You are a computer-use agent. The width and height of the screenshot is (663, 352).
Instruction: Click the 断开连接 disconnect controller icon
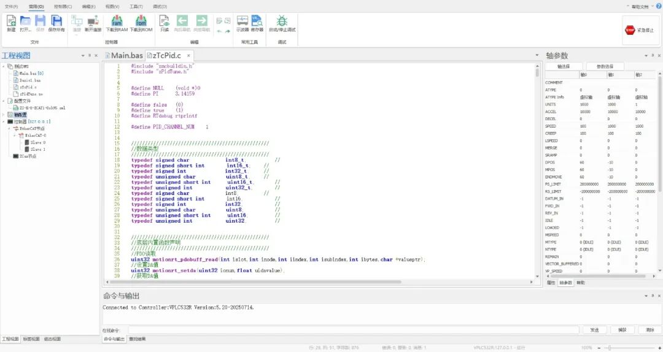tap(93, 21)
